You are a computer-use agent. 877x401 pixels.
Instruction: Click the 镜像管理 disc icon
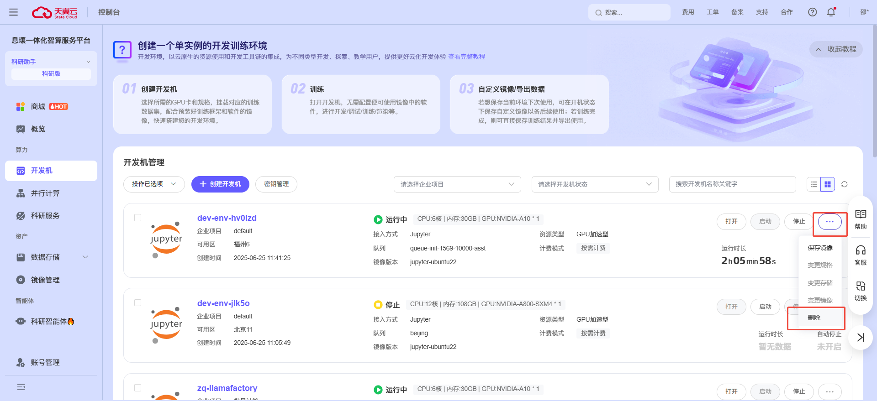tap(21, 280)
